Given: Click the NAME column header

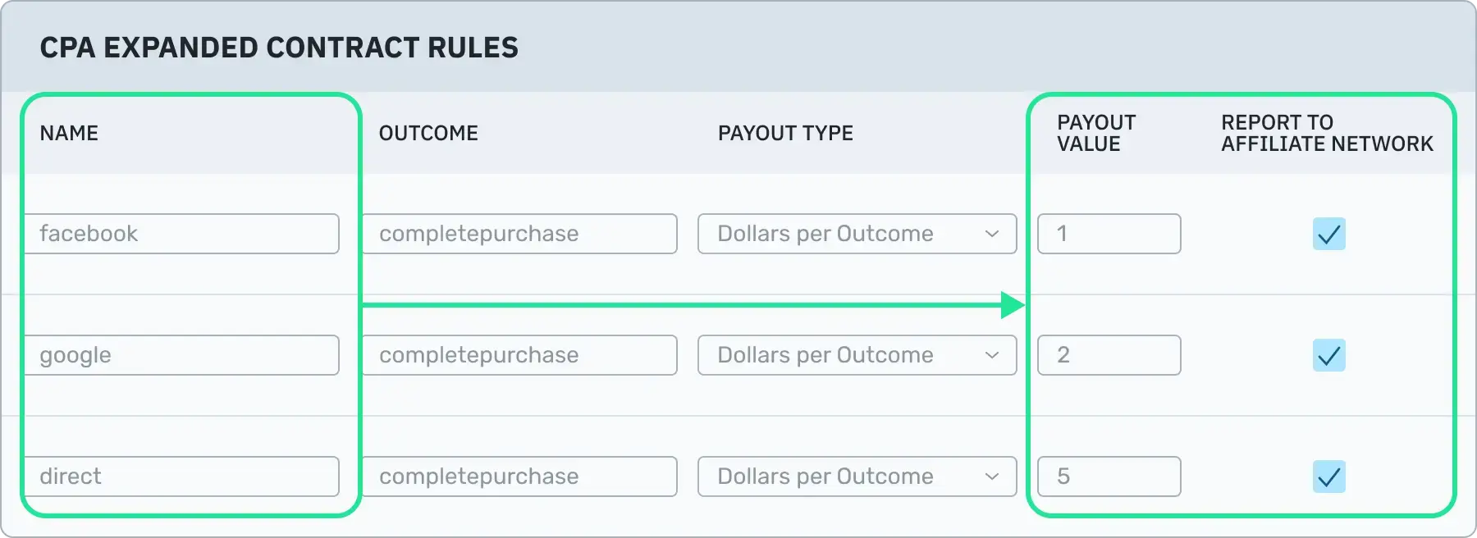Looking at the screenshot, I should click(x=69, y=133).
